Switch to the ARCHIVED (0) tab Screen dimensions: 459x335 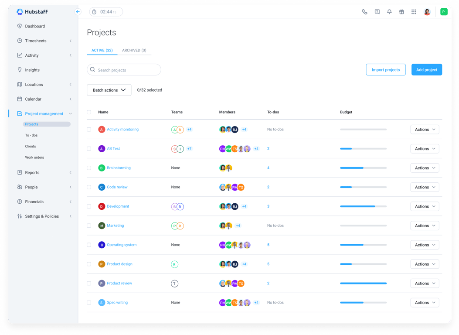134,50
